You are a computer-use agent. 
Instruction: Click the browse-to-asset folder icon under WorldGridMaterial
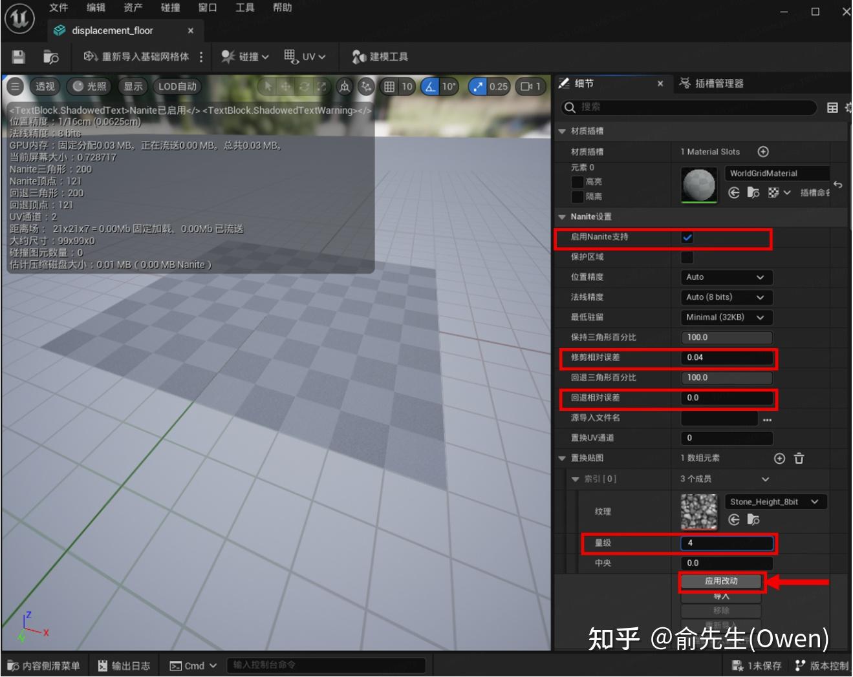(x=753, y=193)
